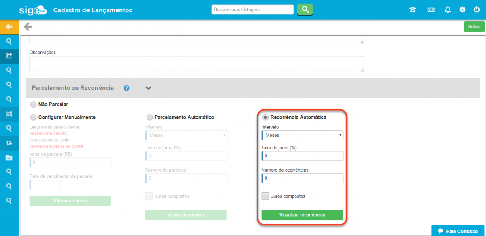Click the red 'Informe um plano de conta' text
The width and height of the screenshot is (486, 236).
tap(56, 146)
